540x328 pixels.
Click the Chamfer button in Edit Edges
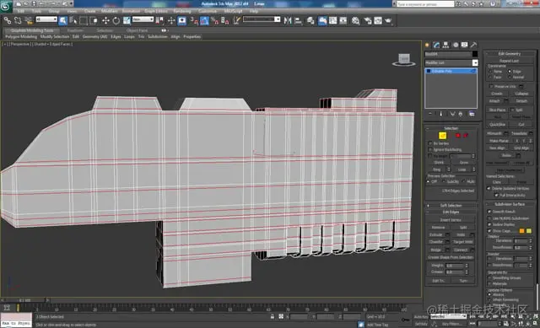[x=436, y=242]
